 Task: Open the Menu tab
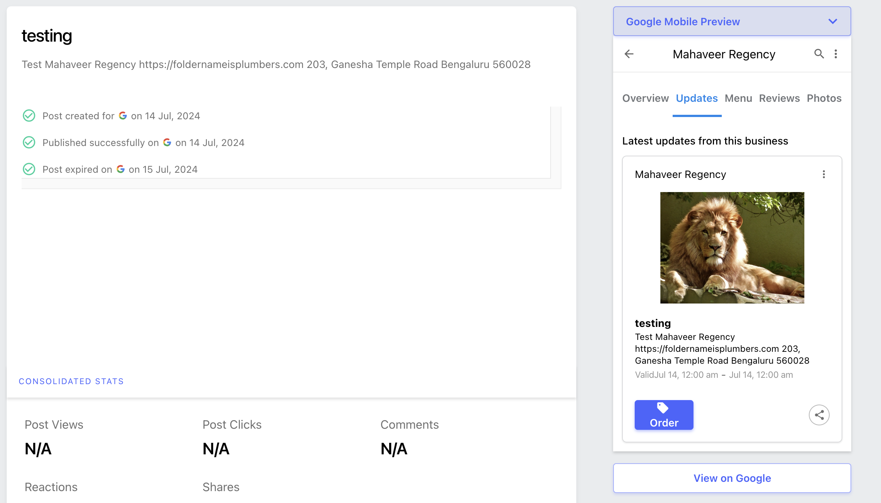coord(739,98)
